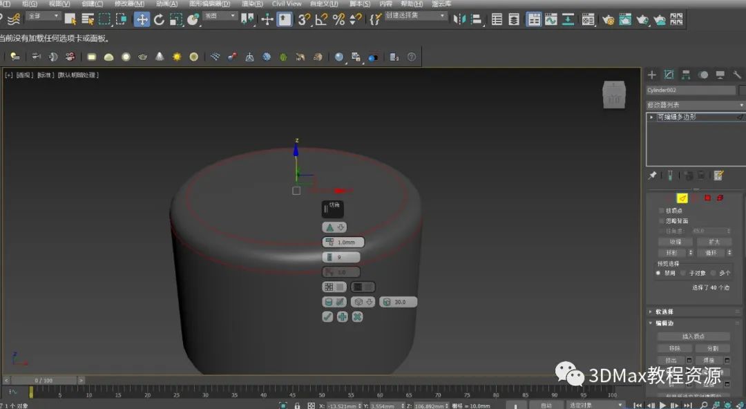Toggle the angle snap icon
The height and width of the screenshot is (409, 746).
coord(321,19)
